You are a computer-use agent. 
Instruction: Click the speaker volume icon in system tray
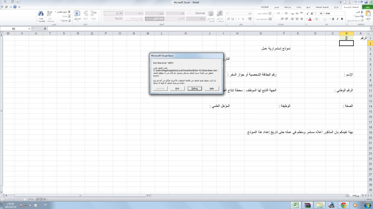[30, 205]
